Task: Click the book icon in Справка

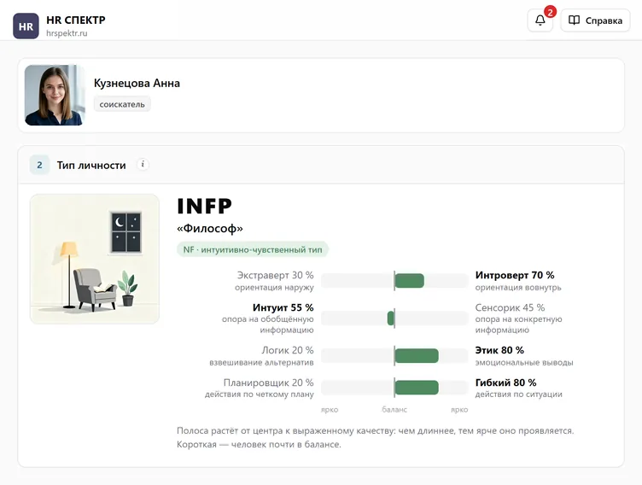Action: click(x=574, y=20)
